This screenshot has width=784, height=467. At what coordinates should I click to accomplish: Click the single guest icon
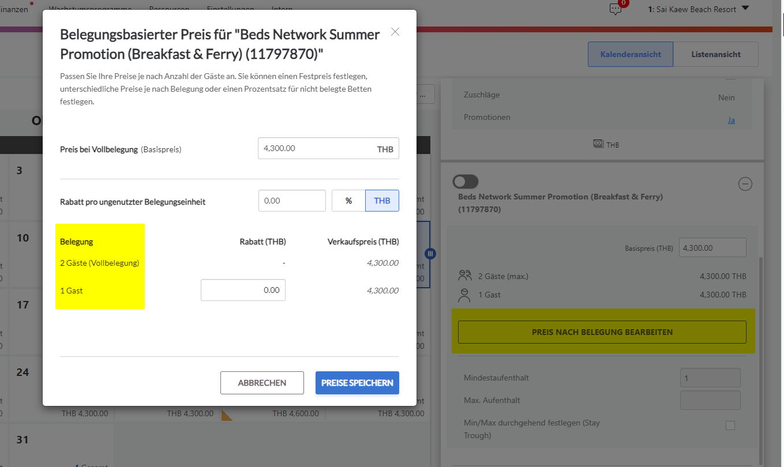click(464, 295)
